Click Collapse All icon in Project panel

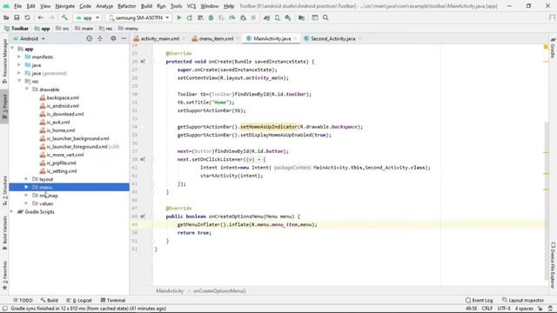click(x=100, y=38)
